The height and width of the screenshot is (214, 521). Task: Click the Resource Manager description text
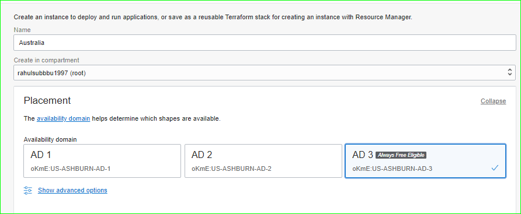[213, 17]
